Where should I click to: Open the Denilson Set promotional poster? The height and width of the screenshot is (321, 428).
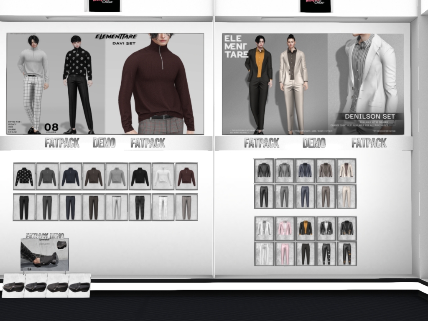pyautogui.click(x=313, y=84)
